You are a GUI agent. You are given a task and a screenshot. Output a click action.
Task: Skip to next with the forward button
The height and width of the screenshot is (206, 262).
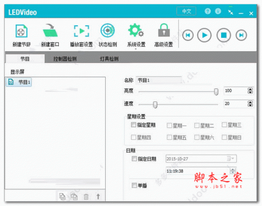pyautogui.click(x=241, y=35)
